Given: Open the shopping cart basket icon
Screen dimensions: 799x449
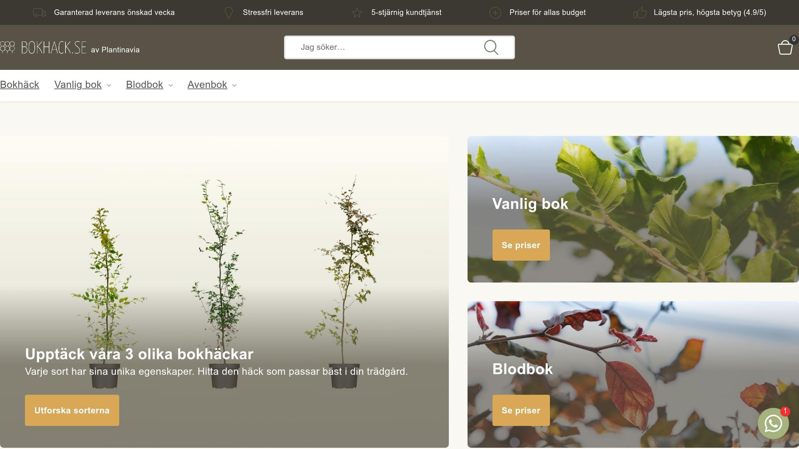Looking at the screenshot, I should (x=785, y=48).
